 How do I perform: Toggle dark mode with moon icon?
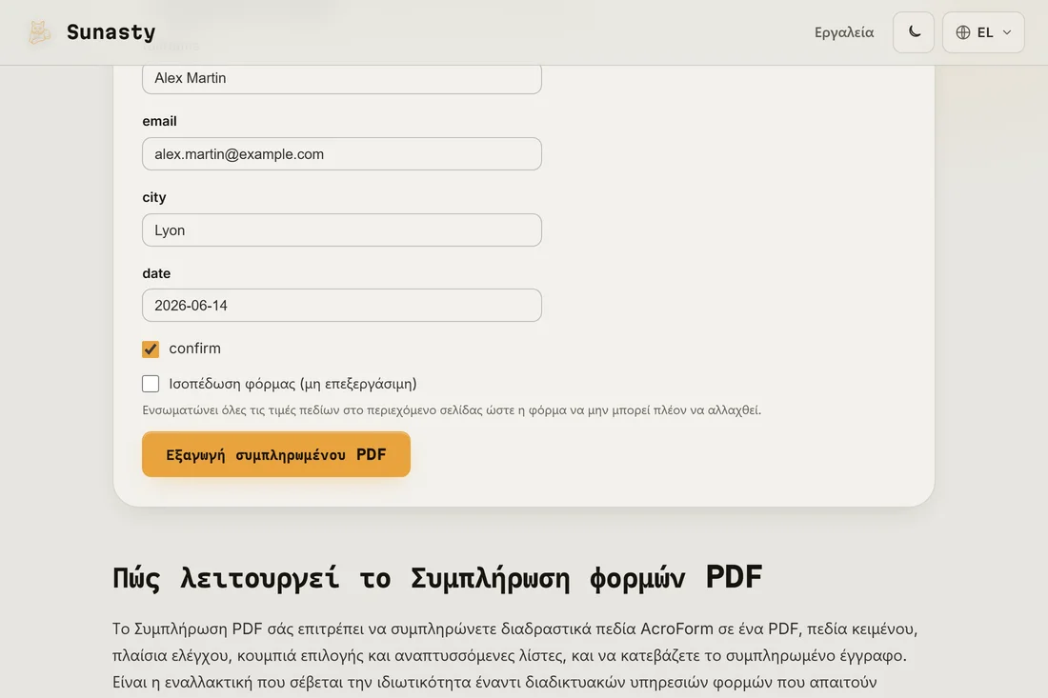click(x=913, y=32)
